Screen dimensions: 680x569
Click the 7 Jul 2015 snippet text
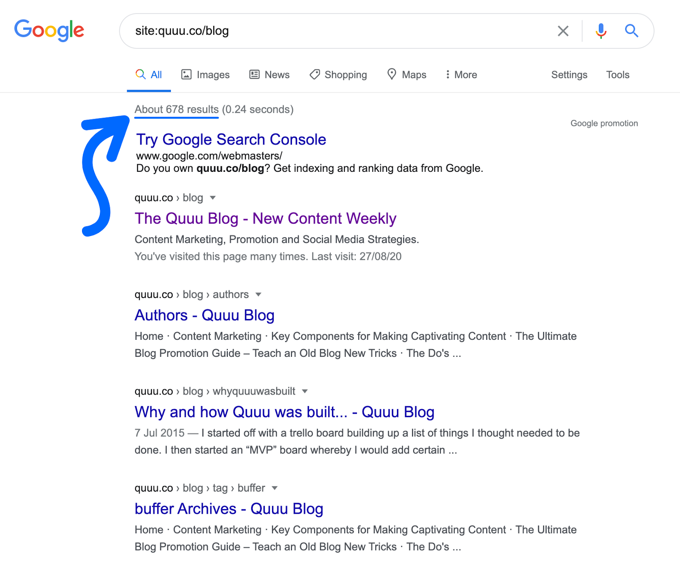[160, 433]
